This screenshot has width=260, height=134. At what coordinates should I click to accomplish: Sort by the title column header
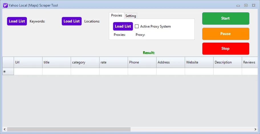[56, 62]
